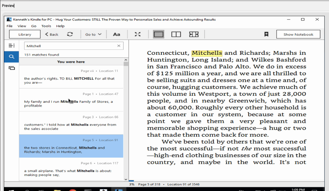Toggle the auto-fit column view

194,34
